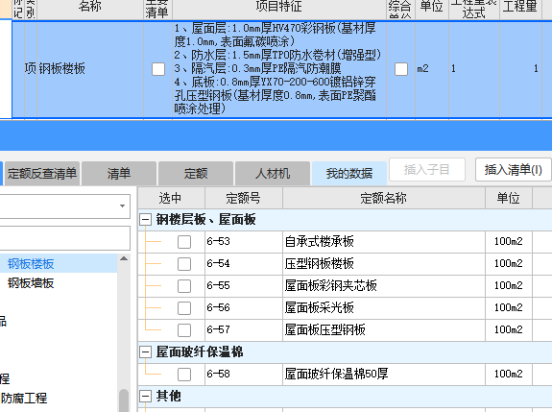Check the box for quota 6-54 压型钢板楼板
This screenshot has width=552, height=412.
tap(184, 264)
